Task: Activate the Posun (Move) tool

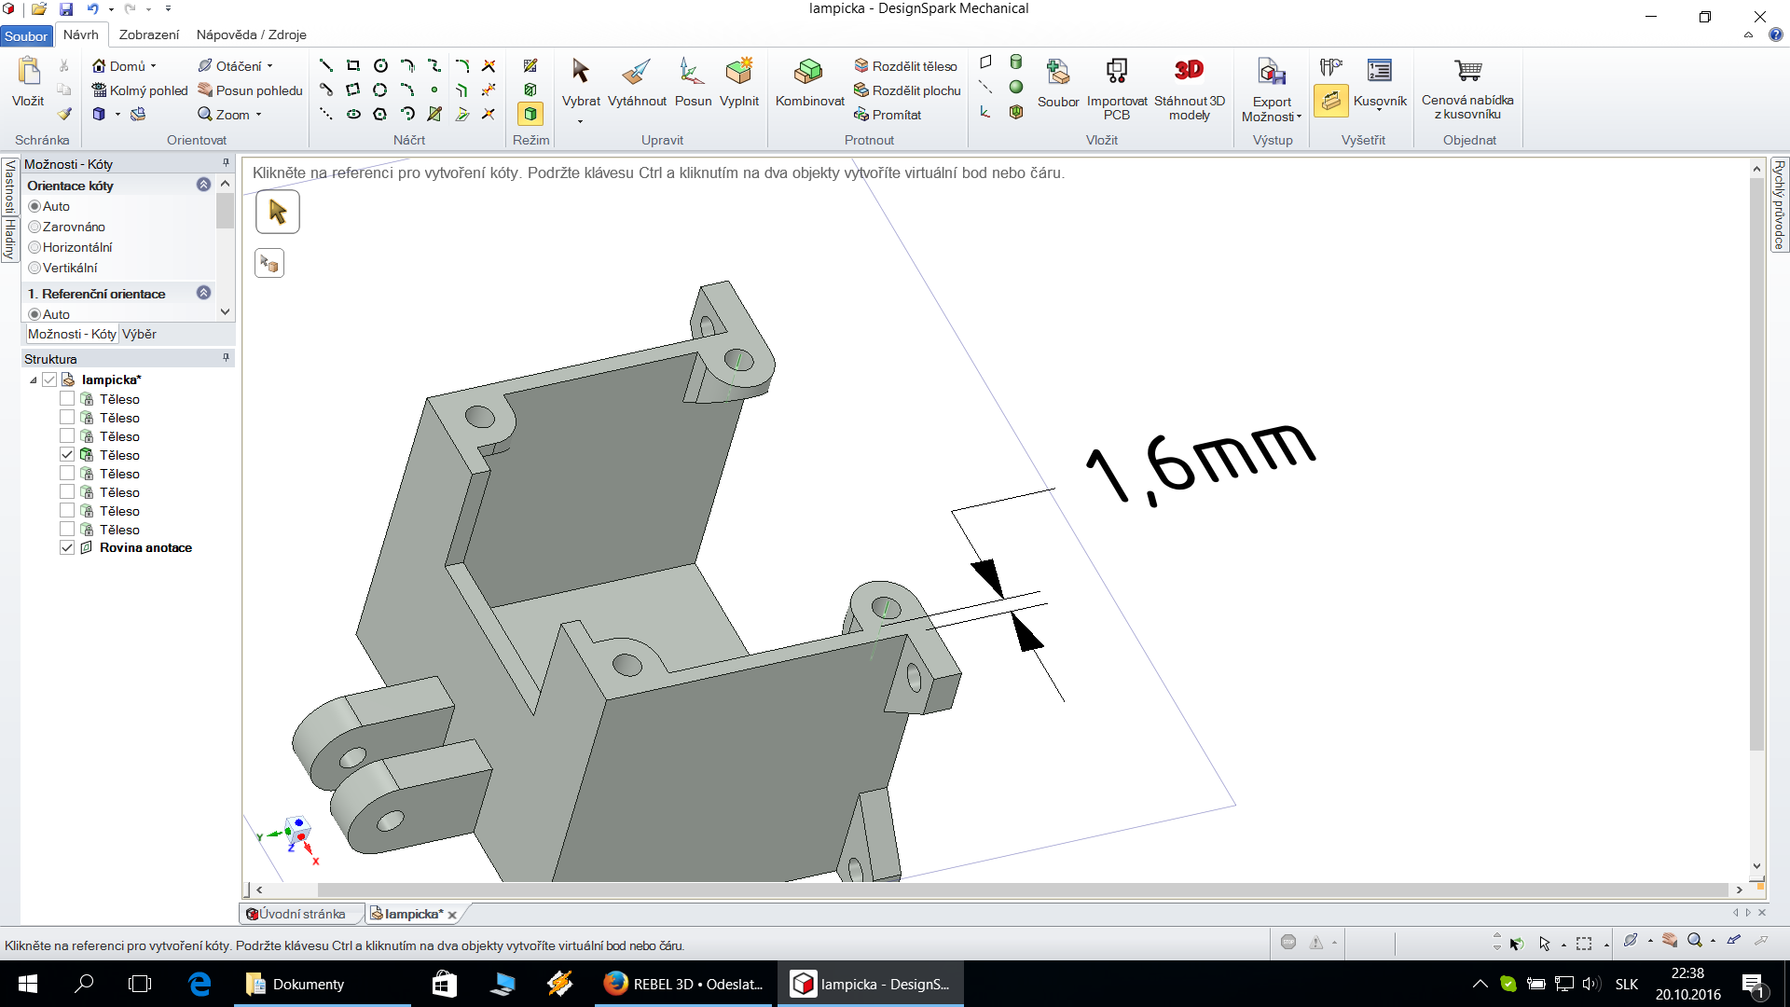Action: [693, 82]
